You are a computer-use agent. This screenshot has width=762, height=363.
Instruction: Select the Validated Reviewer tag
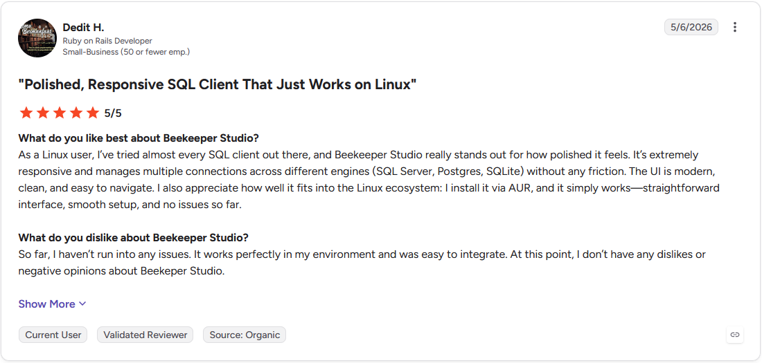145,335
